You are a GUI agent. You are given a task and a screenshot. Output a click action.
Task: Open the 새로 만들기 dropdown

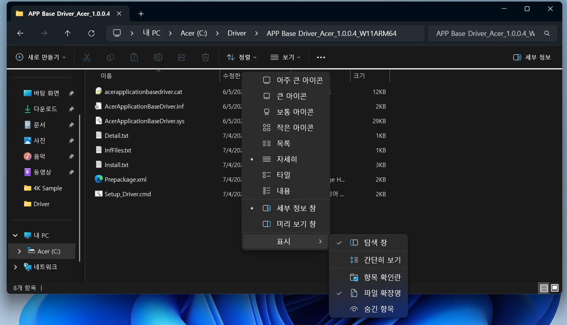(41, 57)
